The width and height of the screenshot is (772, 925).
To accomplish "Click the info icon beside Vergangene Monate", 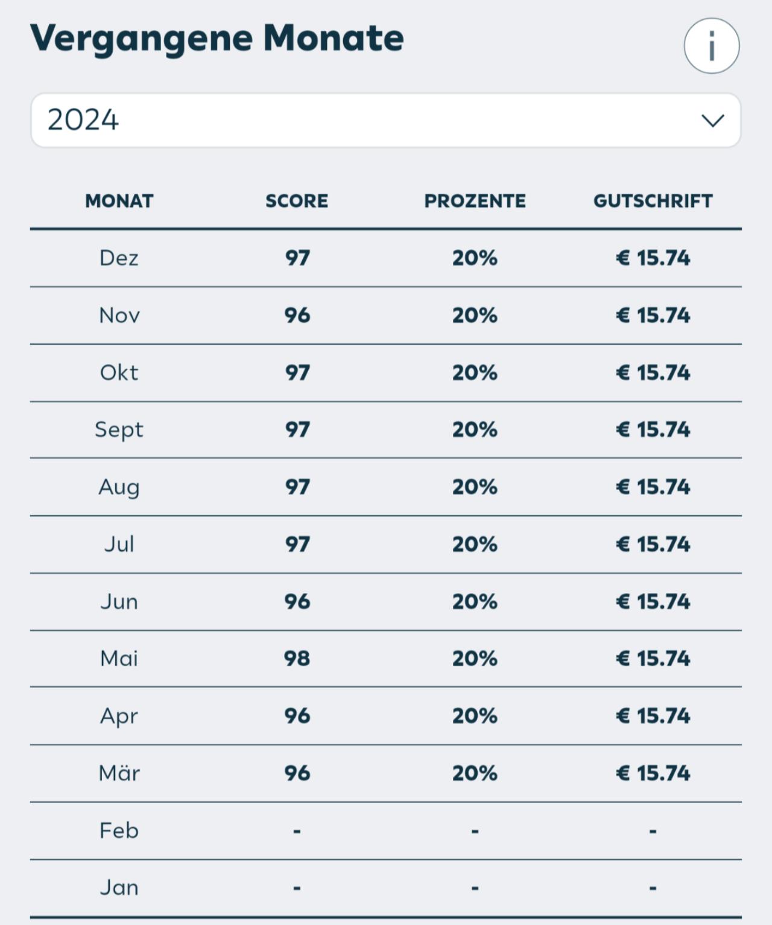I will [711, 46].
